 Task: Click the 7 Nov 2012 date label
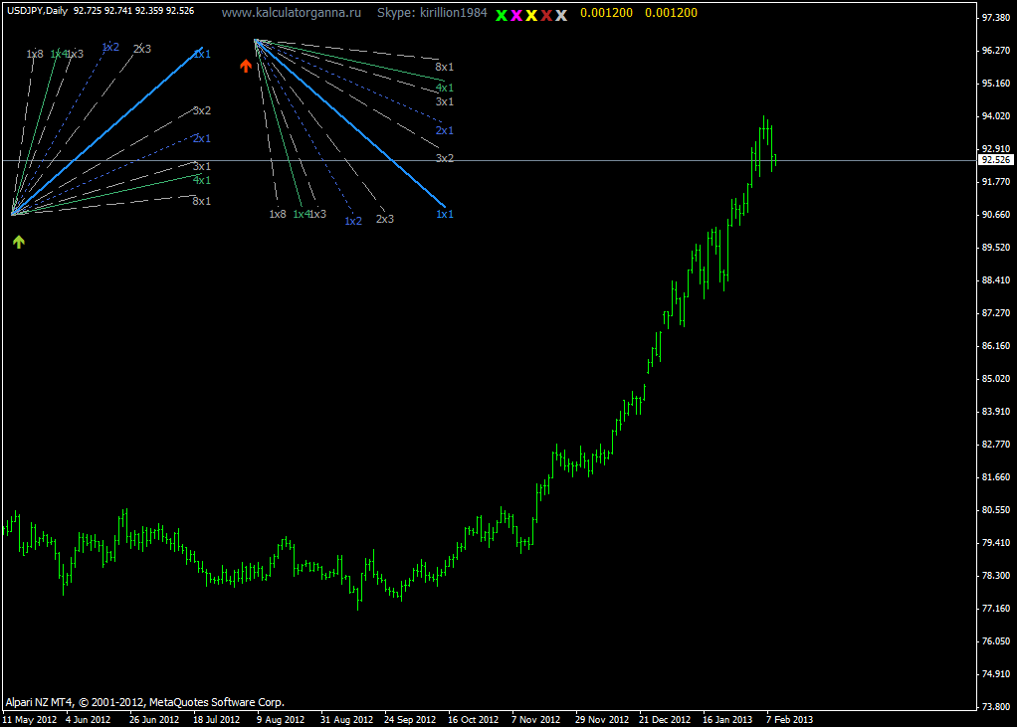pyautogui.click(x=537, y=719)
